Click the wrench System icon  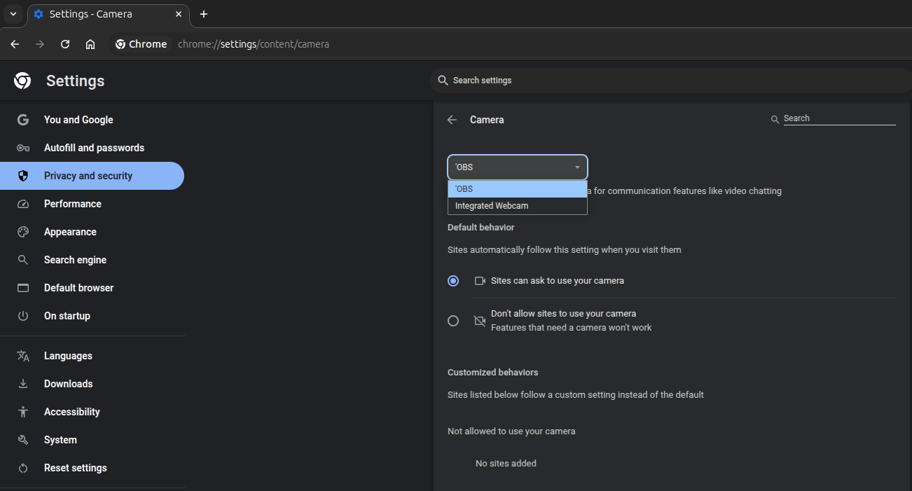(x=23, y=440)
